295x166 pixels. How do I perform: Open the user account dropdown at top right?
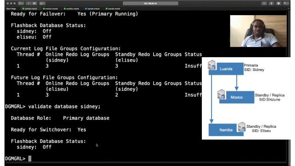tap(286, 3)
